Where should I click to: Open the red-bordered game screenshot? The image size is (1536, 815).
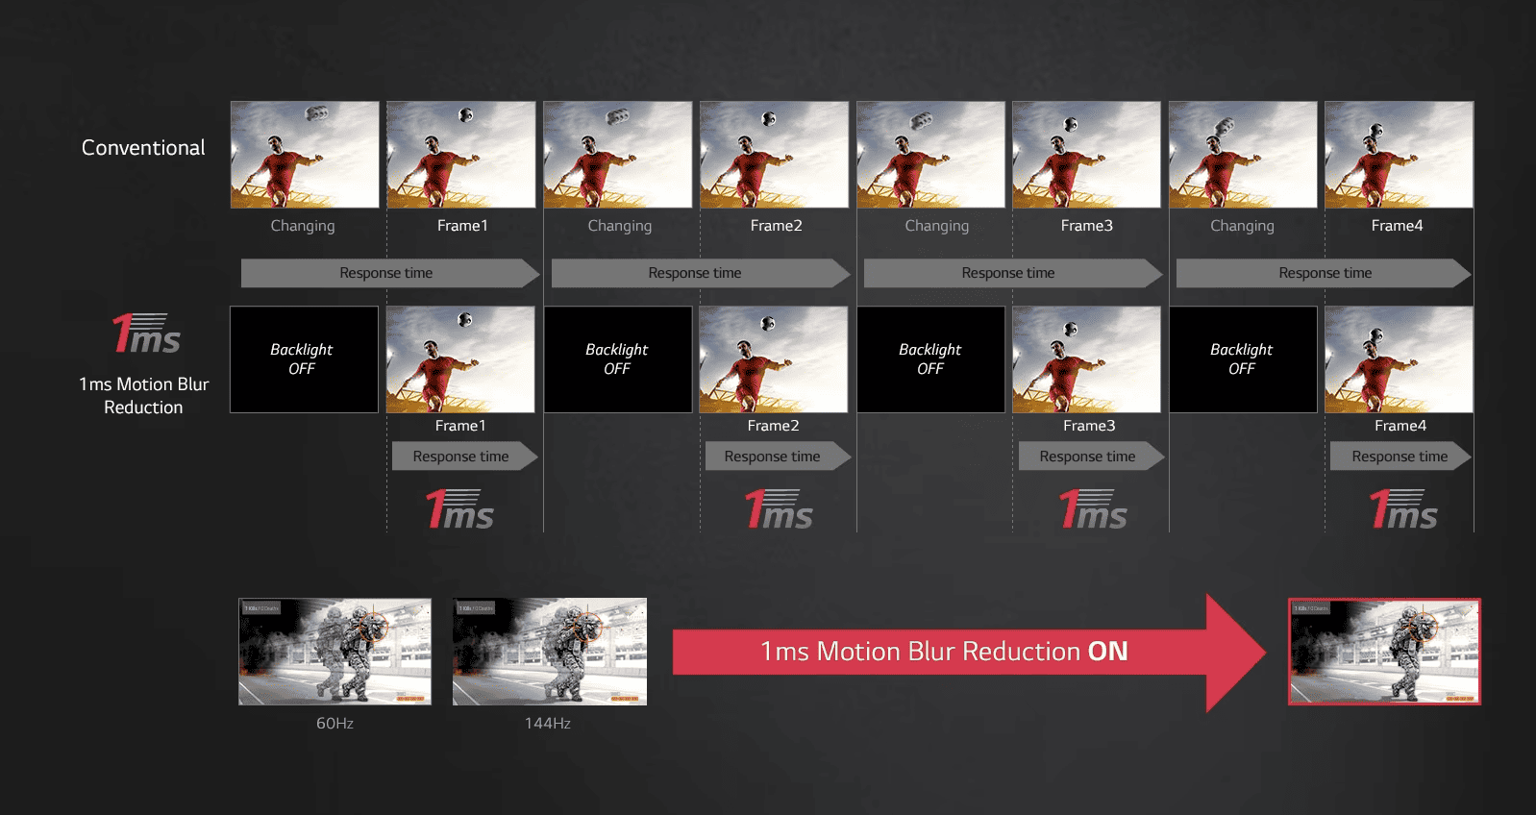tap(1384, 652)
